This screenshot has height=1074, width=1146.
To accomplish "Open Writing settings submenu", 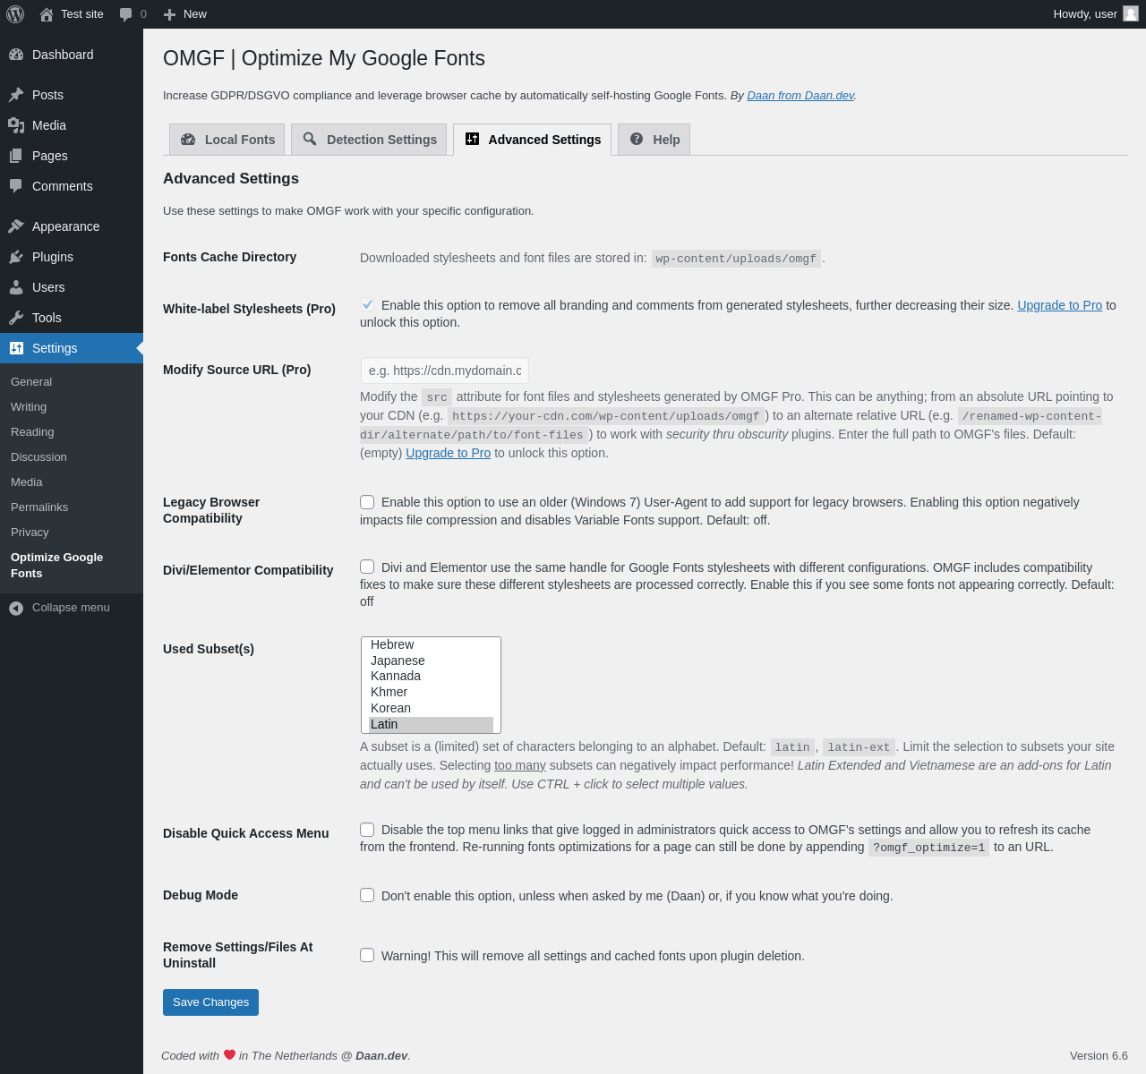I will click(72, 406).
